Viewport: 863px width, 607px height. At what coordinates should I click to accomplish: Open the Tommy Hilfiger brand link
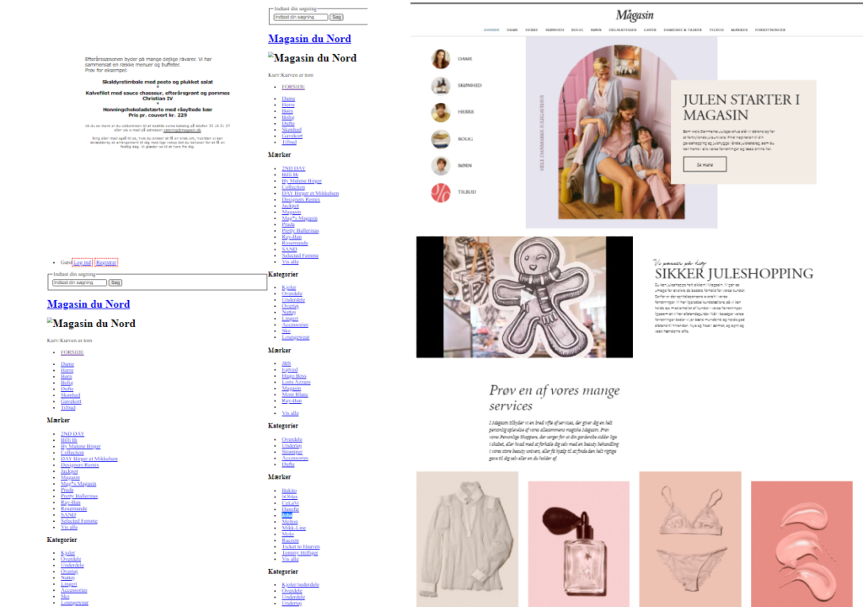[299, 552]
